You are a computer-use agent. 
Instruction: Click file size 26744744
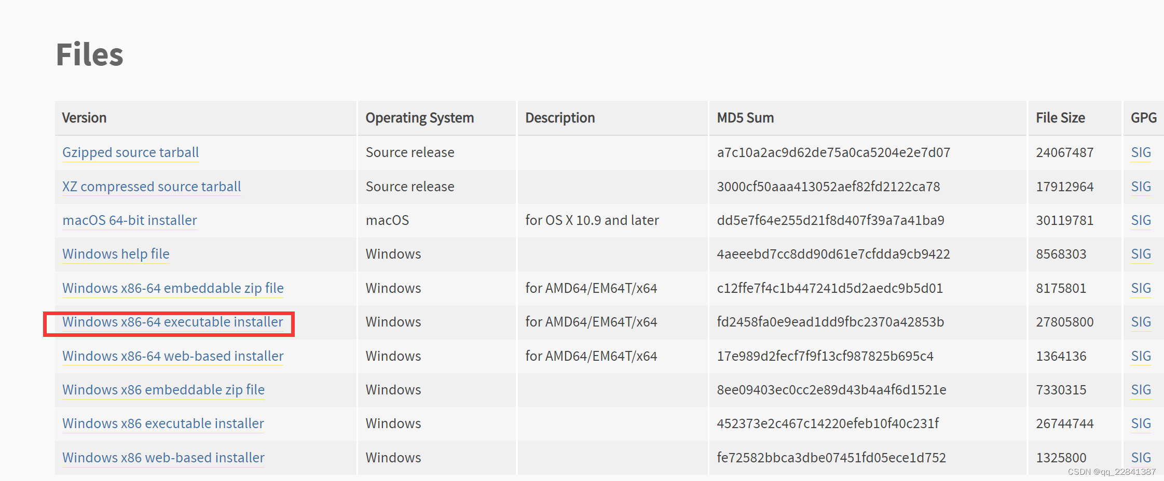pos(1064,423)
